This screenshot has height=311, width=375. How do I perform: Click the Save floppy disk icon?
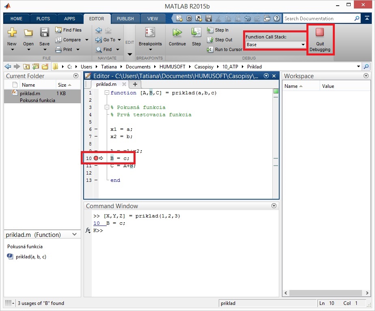tap(45, 32)
